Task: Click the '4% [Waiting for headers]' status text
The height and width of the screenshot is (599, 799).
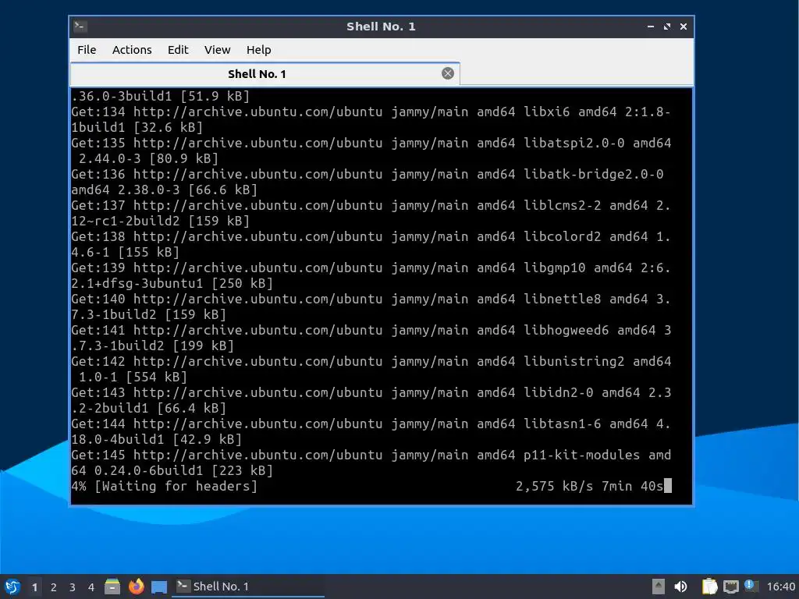Action: [x=164, y=486]
